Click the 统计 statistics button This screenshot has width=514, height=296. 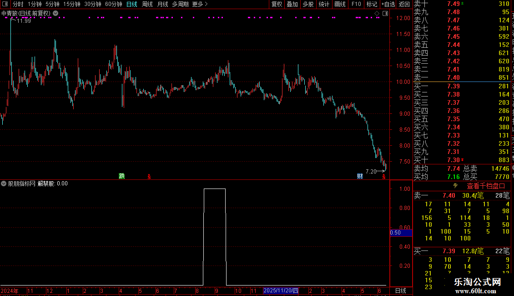tap(324, 4)
